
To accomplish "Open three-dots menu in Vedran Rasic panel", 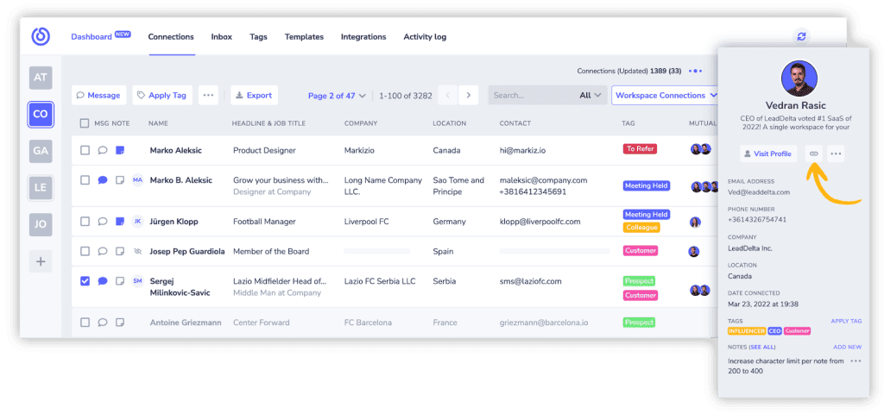I will pyautogui.click(x=836, y=154).
